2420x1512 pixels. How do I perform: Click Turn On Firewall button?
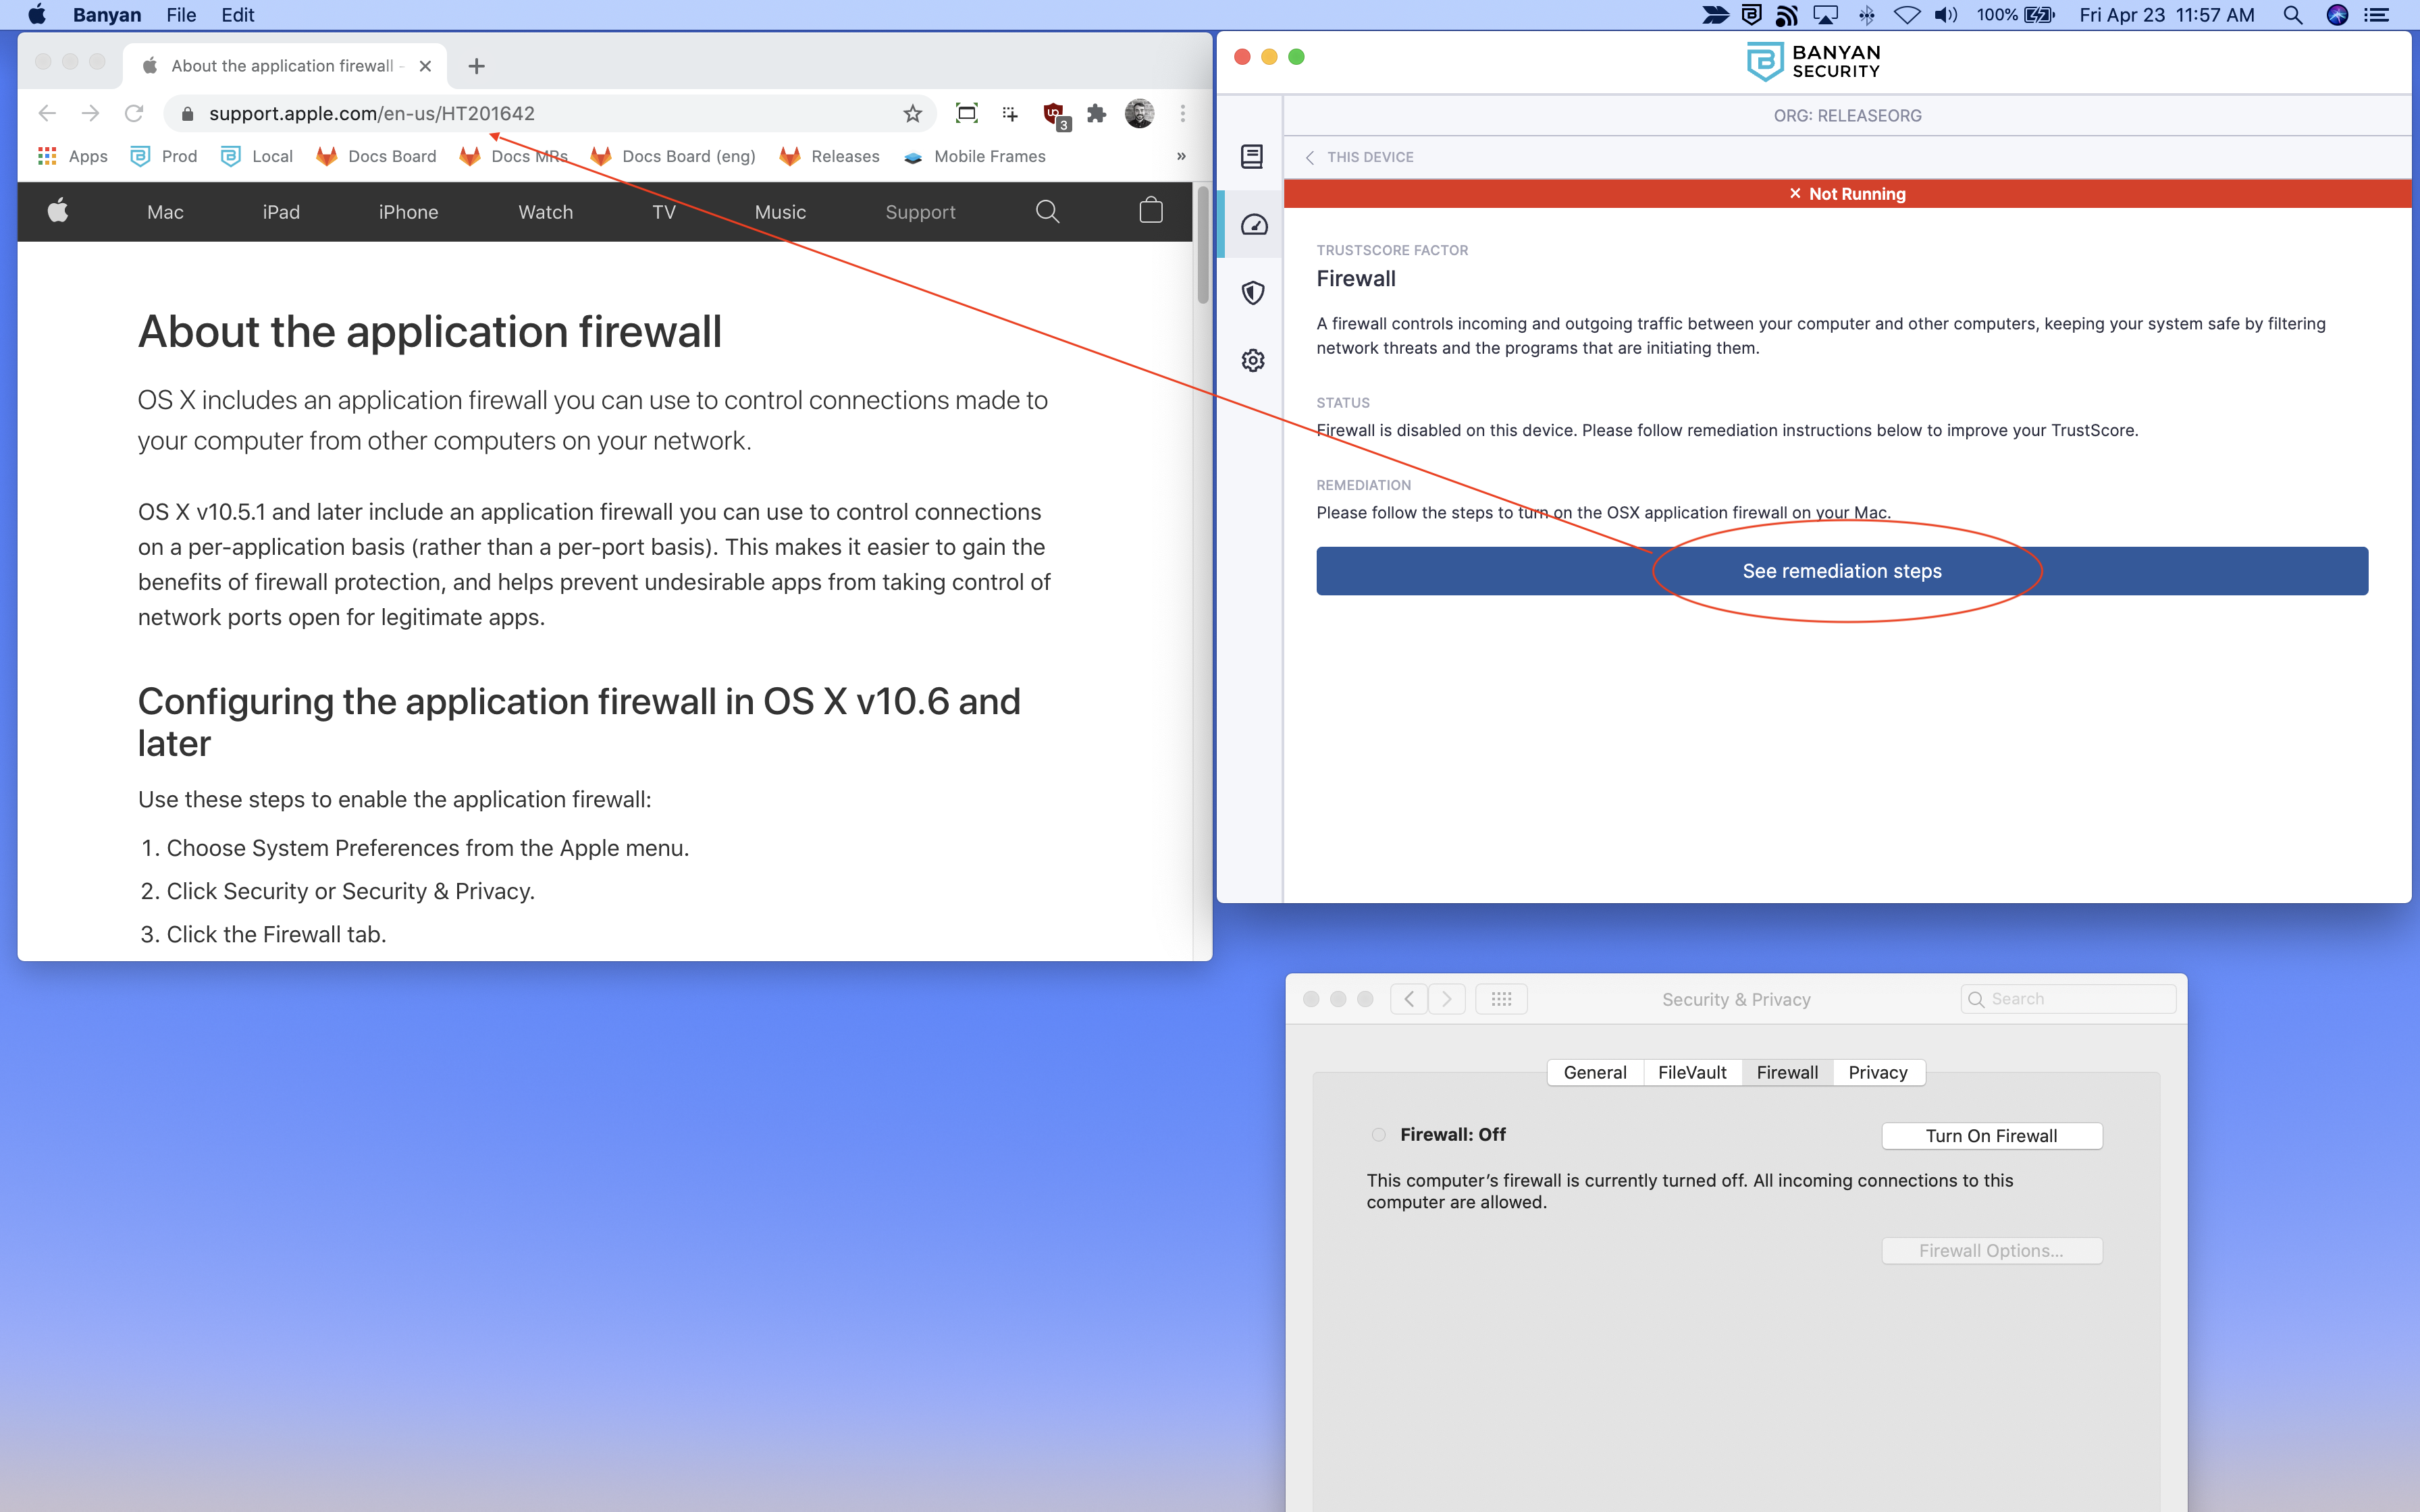1991,1135
